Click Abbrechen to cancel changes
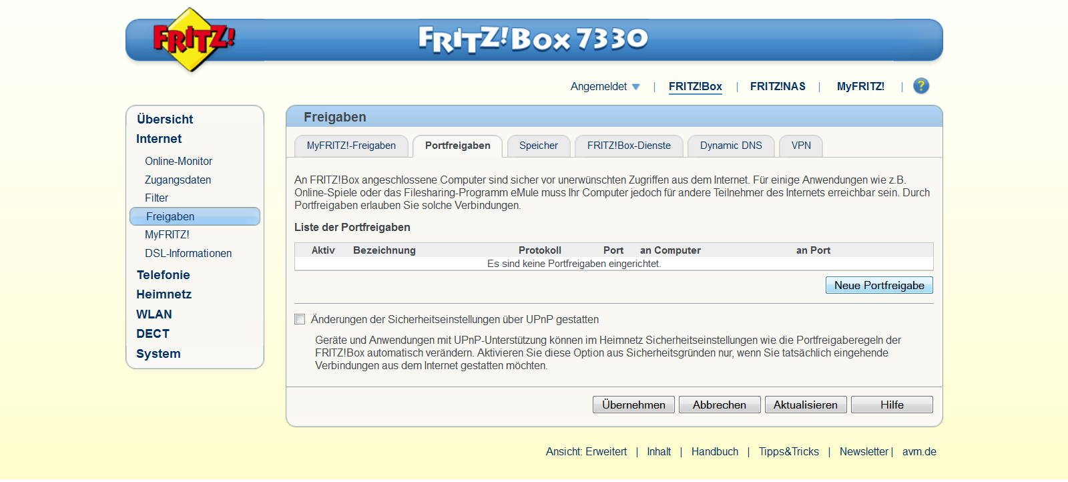Image resolution: width=1068 pixels, height=482 pixels. point(719,405)
